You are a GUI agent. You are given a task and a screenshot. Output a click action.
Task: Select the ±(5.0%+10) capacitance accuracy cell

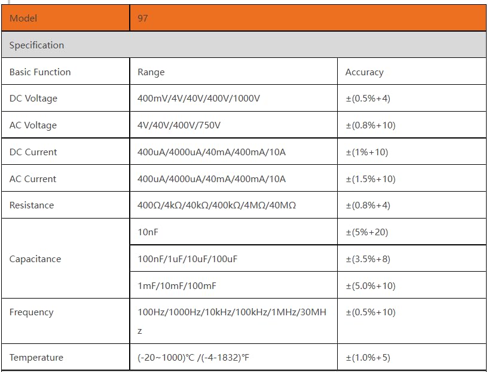[370, 286]
